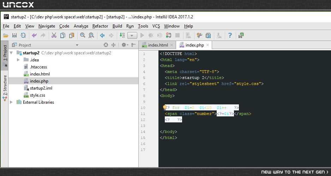The width and height of the screenshot is (331, 176).
Task: Click the Open folder toolbar icon
Action: (x=6, y=36)
